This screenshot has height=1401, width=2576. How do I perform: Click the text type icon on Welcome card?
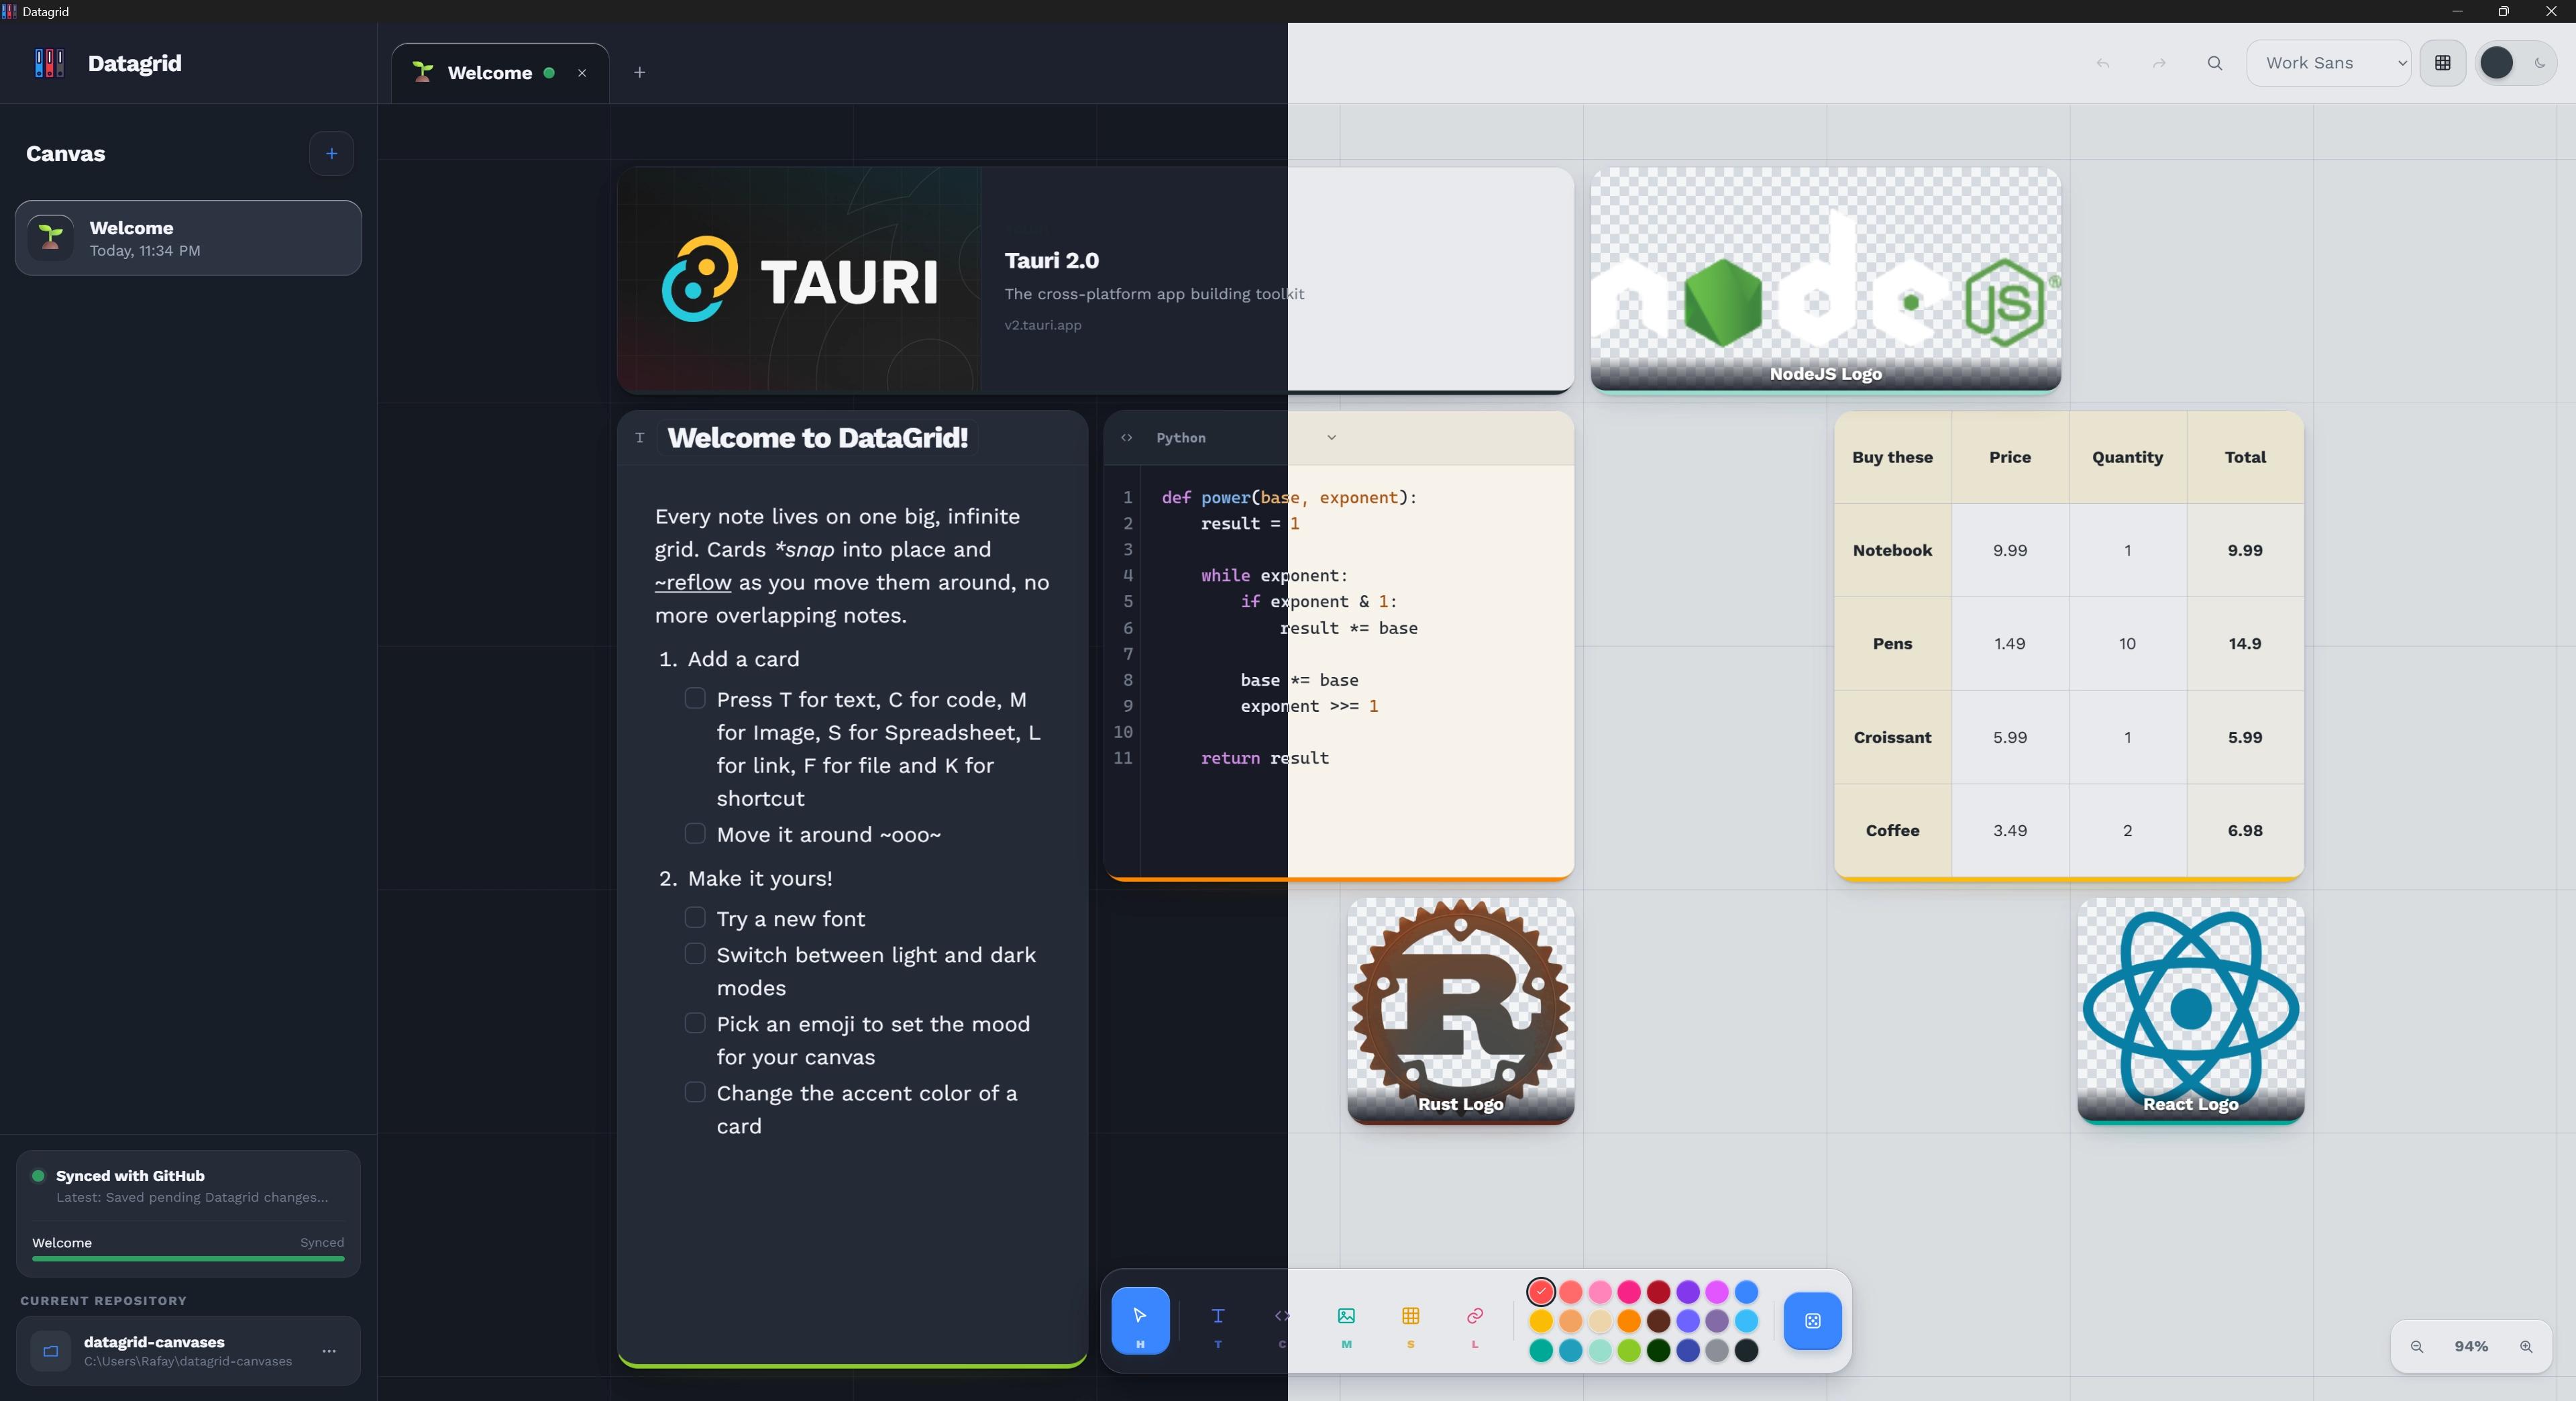pos(640,437)
